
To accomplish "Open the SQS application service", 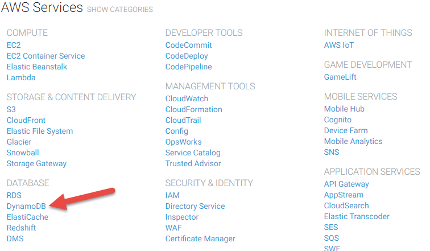I will pos(332,238).
